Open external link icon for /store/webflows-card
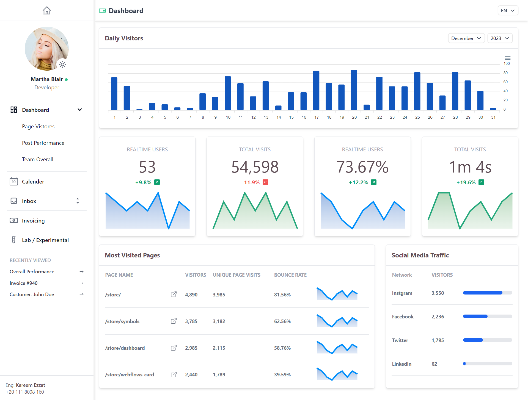 point(174,374)
